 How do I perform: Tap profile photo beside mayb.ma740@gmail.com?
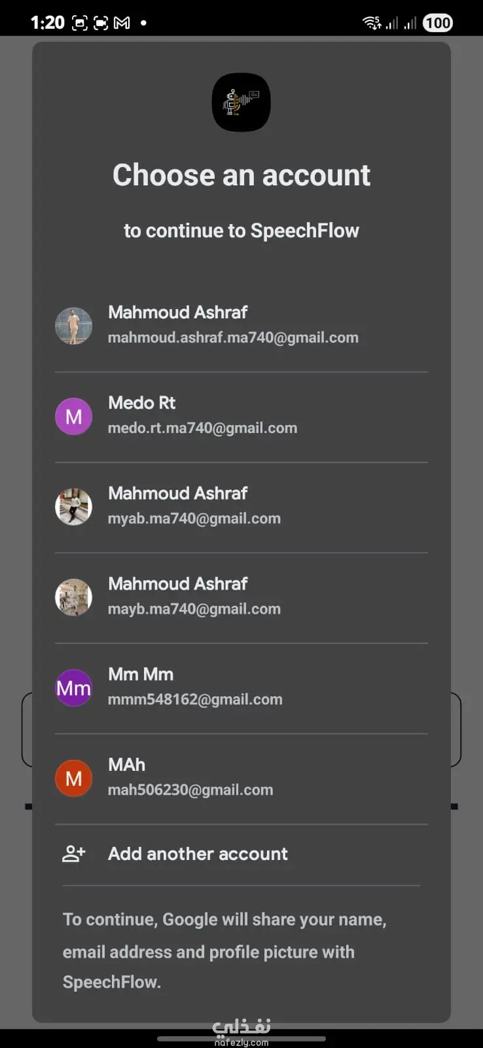coord(73,597)
